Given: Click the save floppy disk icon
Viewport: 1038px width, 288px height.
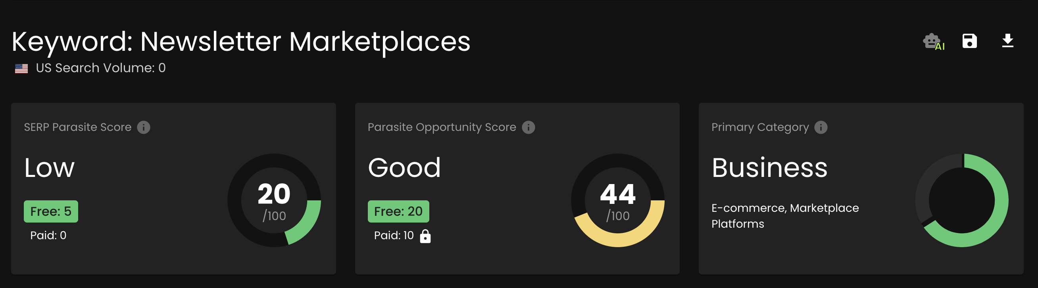Looking at the screenshot, I should pos(969,41).
